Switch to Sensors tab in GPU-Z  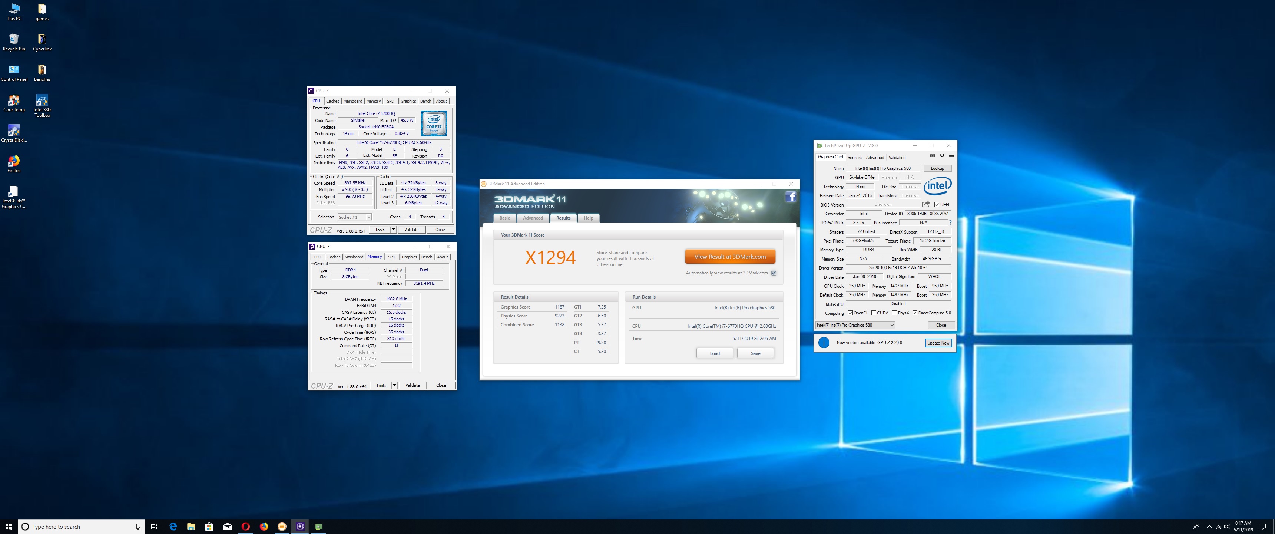[854, 158]
